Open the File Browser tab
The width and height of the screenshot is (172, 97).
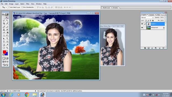106,8
